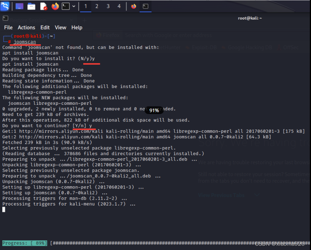Open the Actions menu
This screenshot has width=311, height=250.
(x=26, y=28)
